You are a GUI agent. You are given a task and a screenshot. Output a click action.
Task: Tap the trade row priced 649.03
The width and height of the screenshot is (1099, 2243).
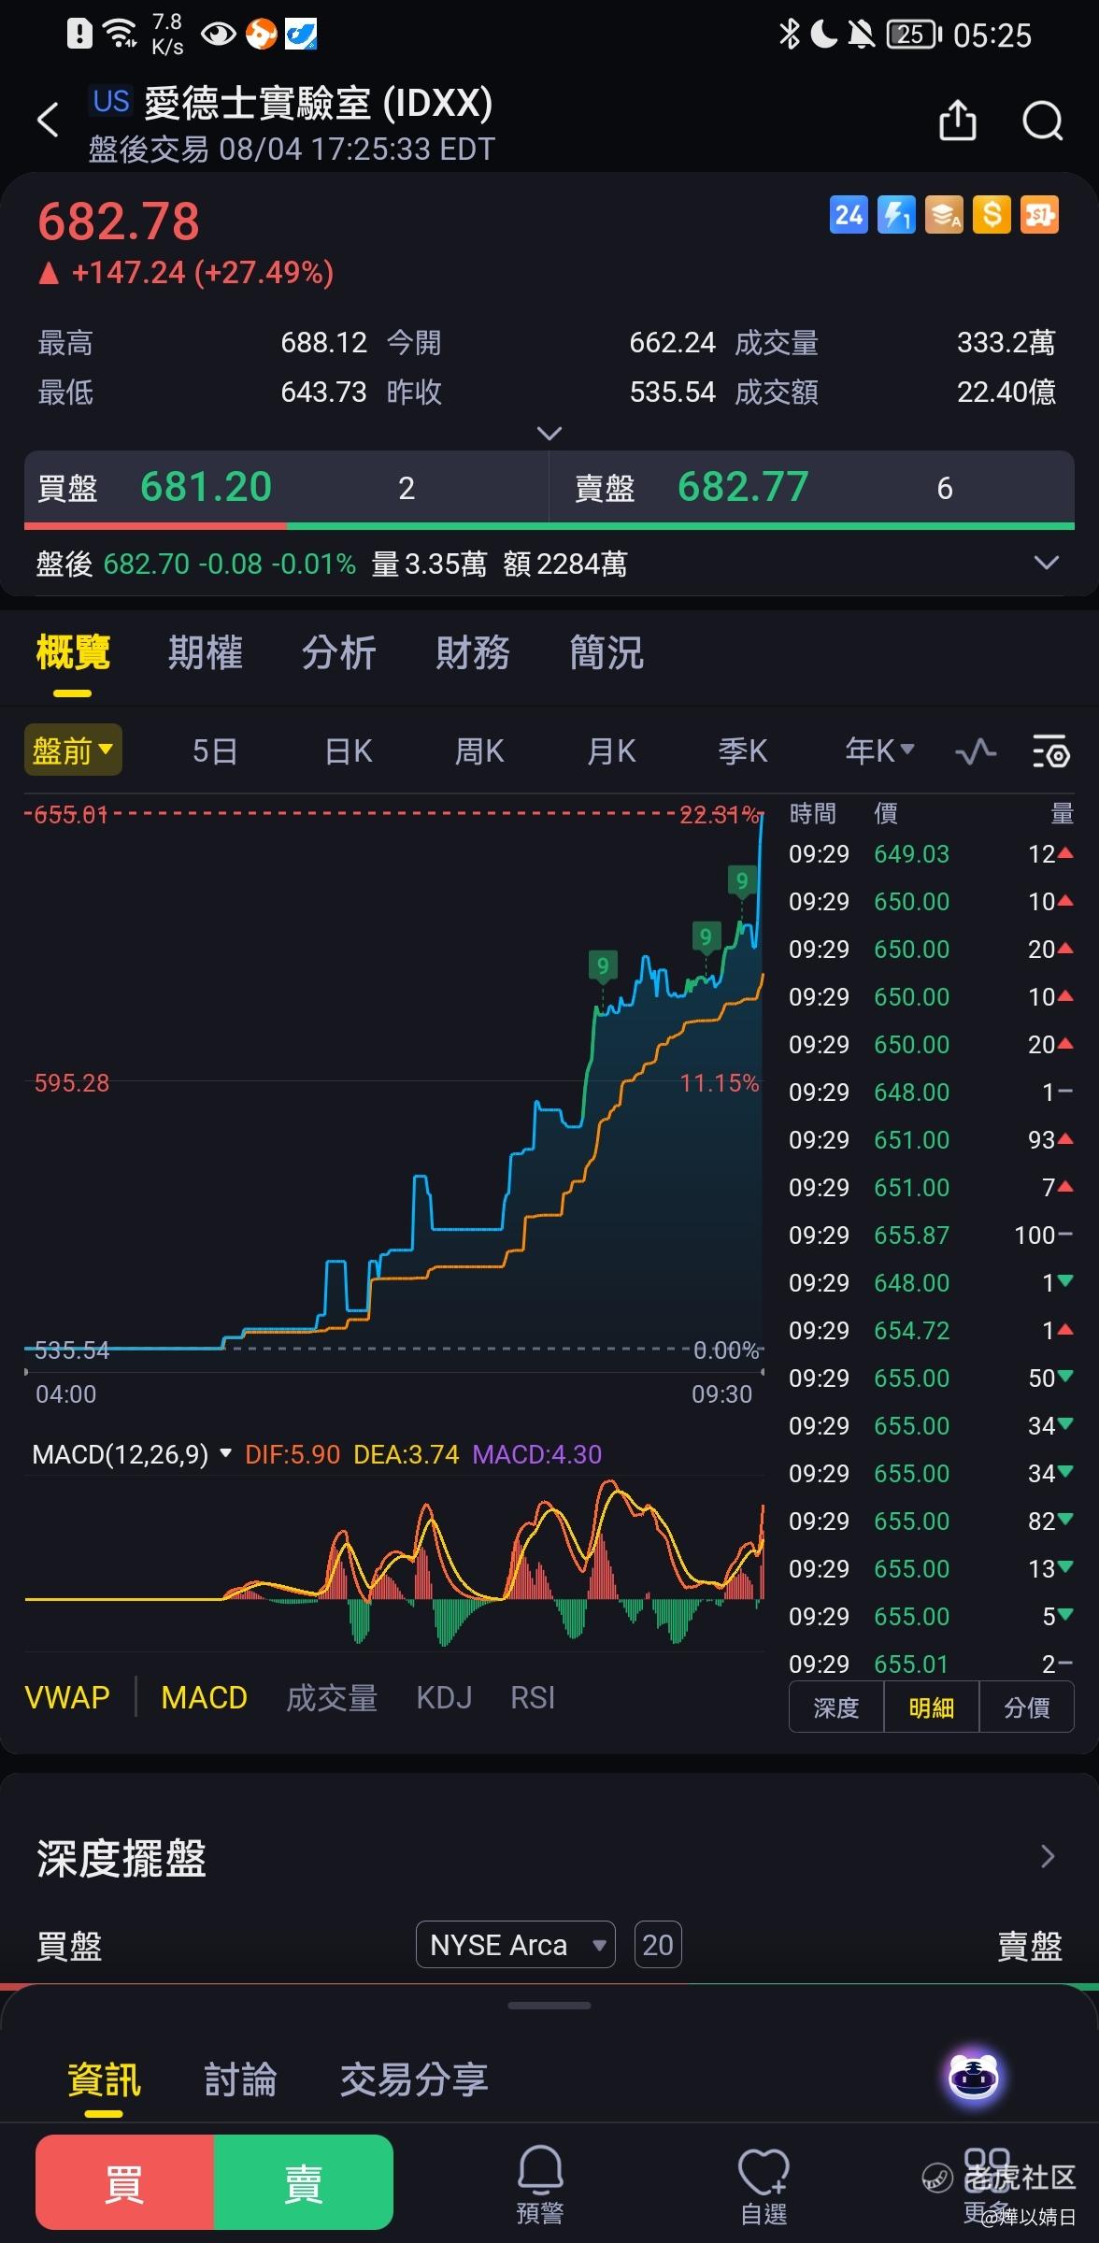(x=931, y=854)
